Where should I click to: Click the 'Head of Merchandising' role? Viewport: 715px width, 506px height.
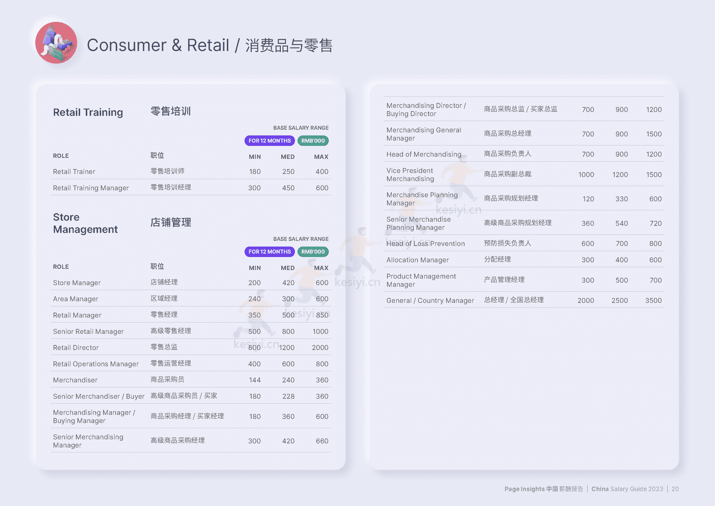click(x=424, y=154)
